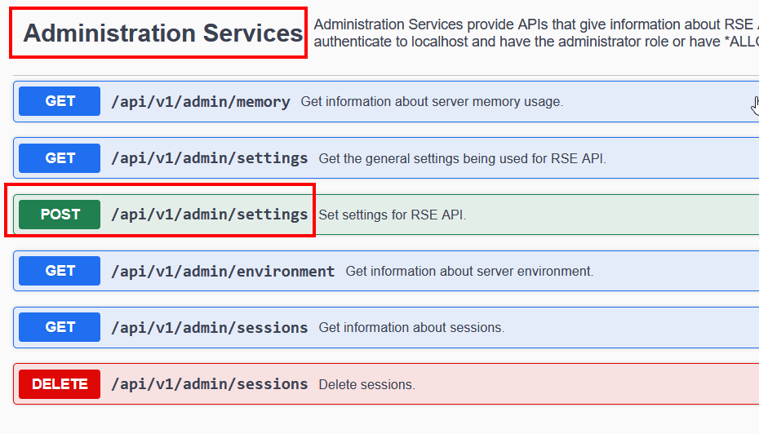Open the /api/v1/admin/sessions path in GET row
Viewport: 759px width, 434px height.
(x=209, y=327)
